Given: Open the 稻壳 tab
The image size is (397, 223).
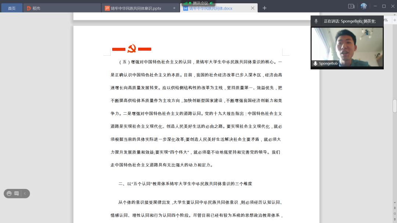Looking at the screenshot, I should [36, 8].
